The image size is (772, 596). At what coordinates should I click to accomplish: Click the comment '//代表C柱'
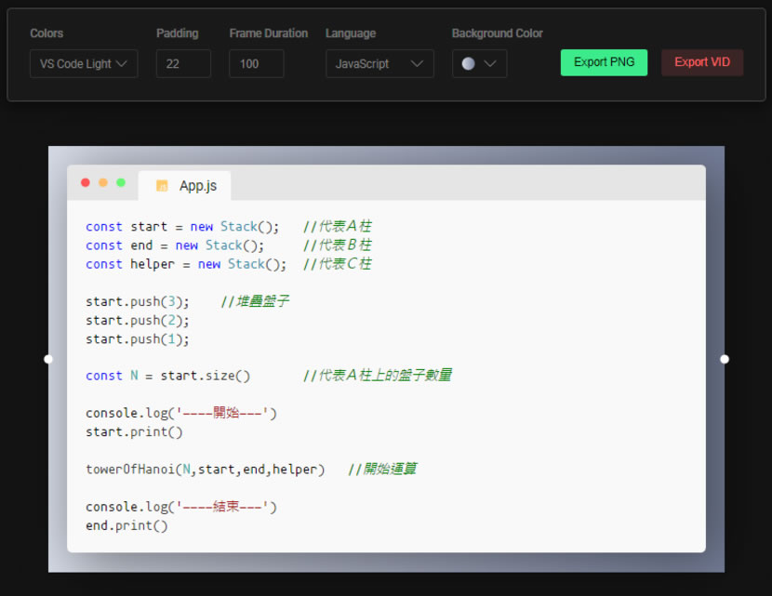click(x=338, y=264)
